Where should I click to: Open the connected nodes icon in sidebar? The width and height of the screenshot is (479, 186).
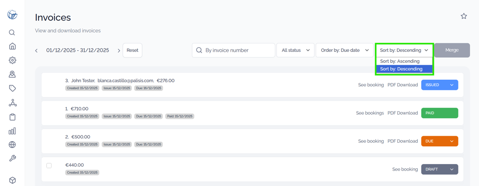[x=12, y=103]
